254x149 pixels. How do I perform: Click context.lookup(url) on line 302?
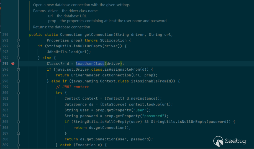pyautogui.click(x=150, y=104)
